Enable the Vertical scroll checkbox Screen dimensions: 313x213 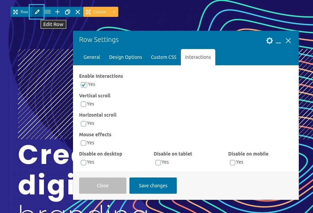pos(83,104)
